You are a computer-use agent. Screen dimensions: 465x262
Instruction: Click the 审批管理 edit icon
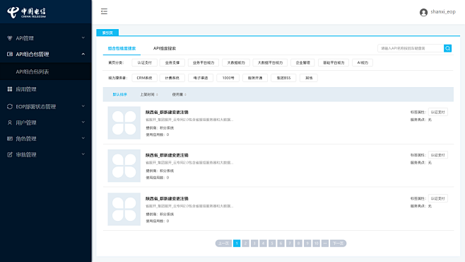(10, 154)
